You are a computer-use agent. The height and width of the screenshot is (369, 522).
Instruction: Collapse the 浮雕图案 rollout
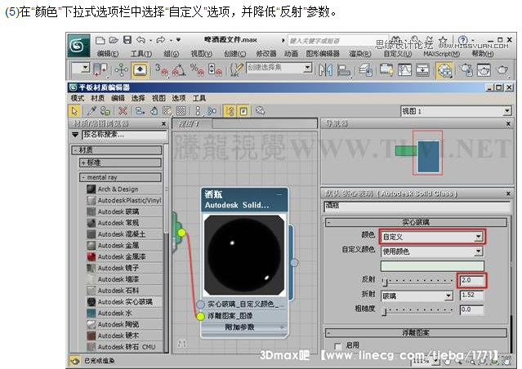pos(416,332)
